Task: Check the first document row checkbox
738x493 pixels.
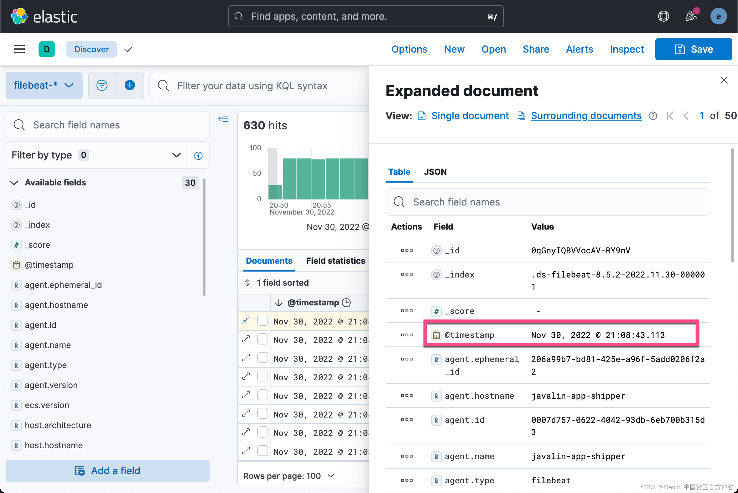Action: pyautogui.click(x=262, y=320)
